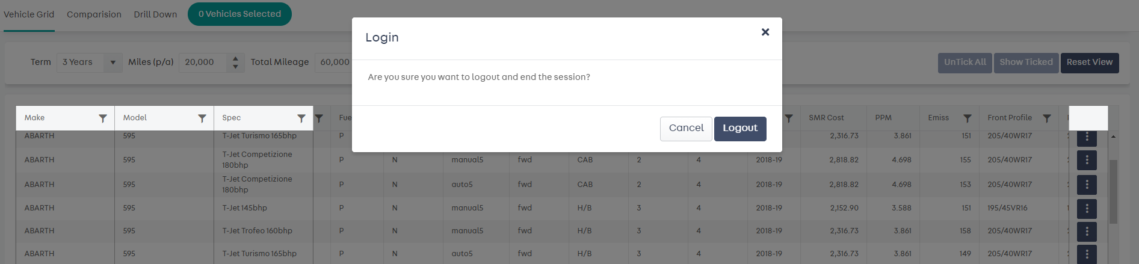1139x264 pixels.
Task: Open the Model column filter
Action: coord(202,118)
